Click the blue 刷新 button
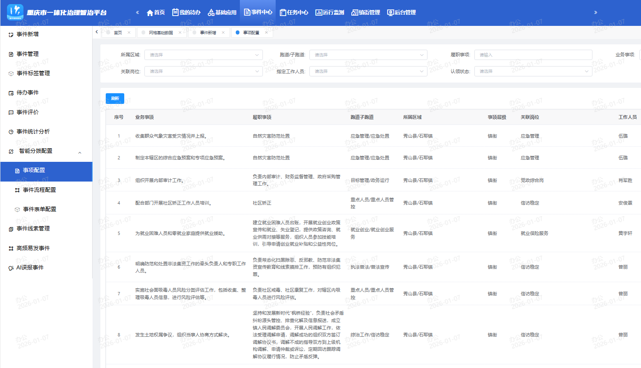Viewport: 641px width, 368px height. click(x=115, y=99)
